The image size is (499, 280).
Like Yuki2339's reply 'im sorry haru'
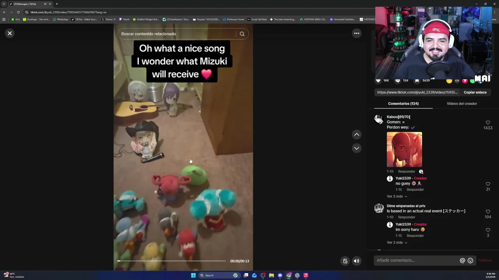click(x=488, y=230)
